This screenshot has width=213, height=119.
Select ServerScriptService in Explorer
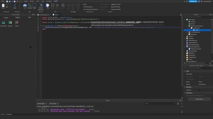(x=194, y=47)
